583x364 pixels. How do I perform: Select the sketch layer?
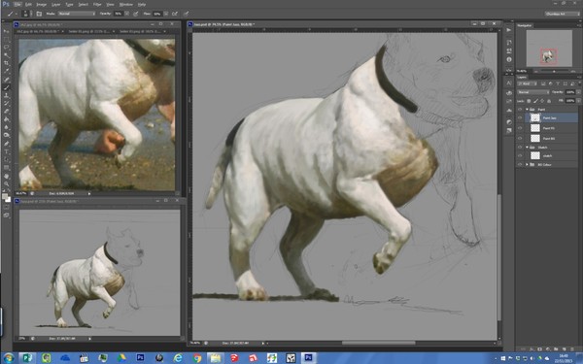click(x=552, y=156)
